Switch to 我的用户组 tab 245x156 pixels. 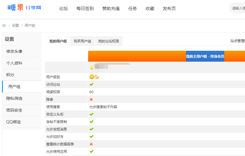58,41
